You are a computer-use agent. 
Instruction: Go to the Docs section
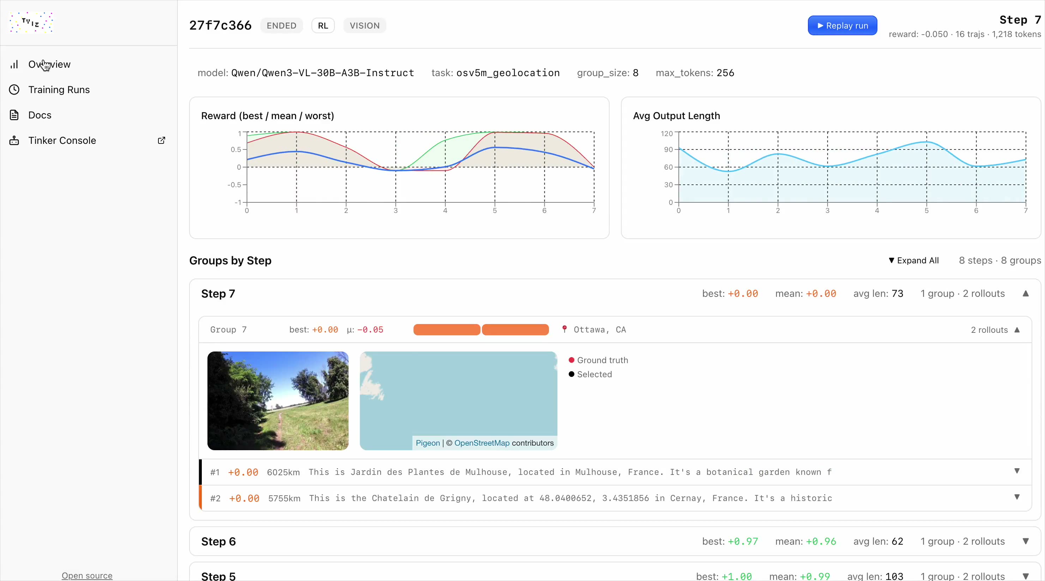(x=40, y=115)
